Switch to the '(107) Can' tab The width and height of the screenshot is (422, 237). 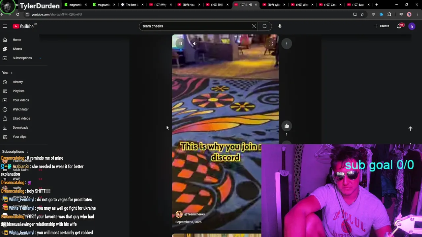[330, 5]
